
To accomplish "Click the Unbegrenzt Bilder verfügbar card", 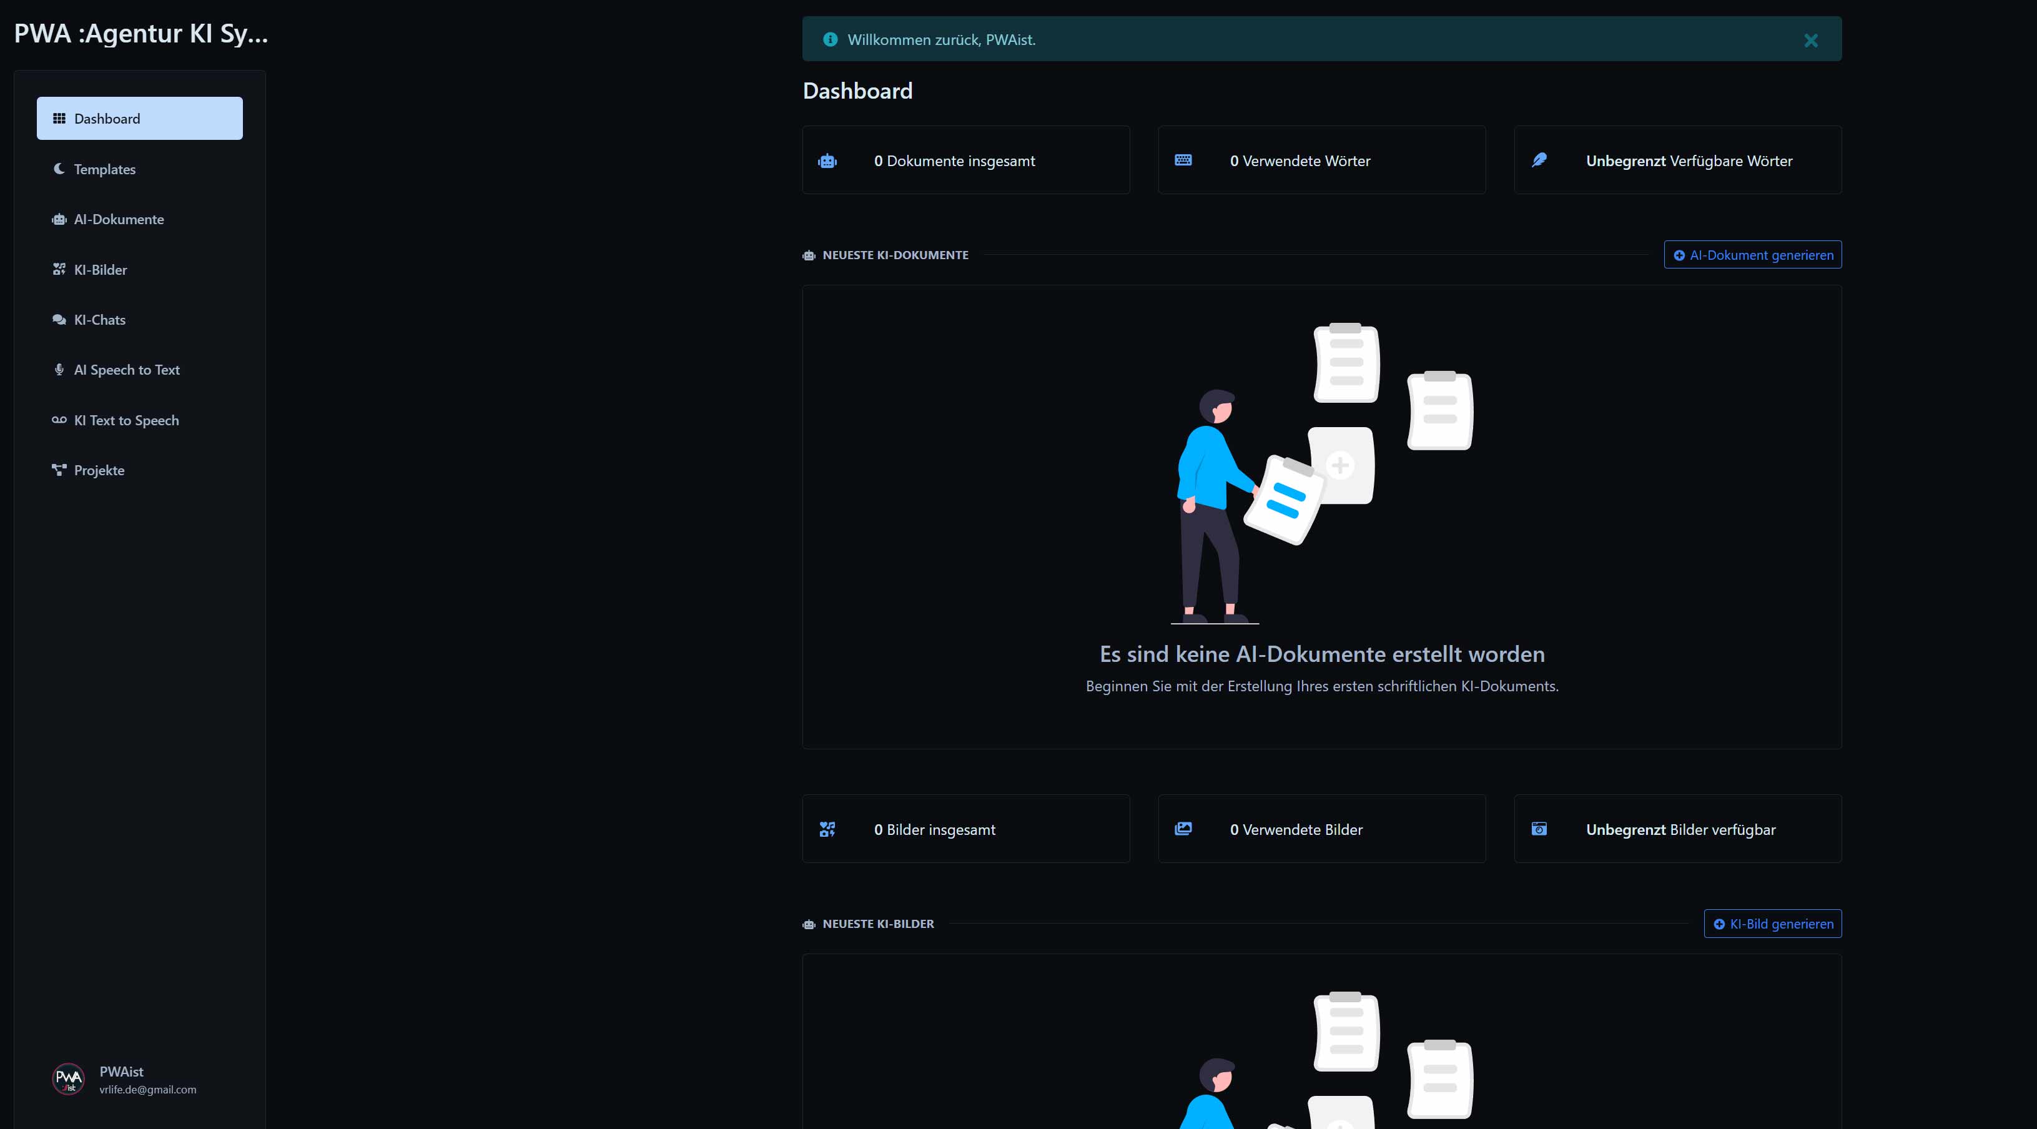I will point(1677,829).
